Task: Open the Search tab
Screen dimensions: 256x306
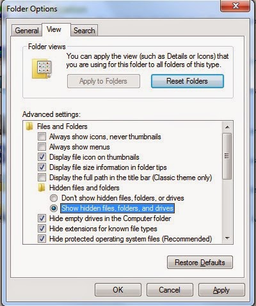Action: click(84, 31)
